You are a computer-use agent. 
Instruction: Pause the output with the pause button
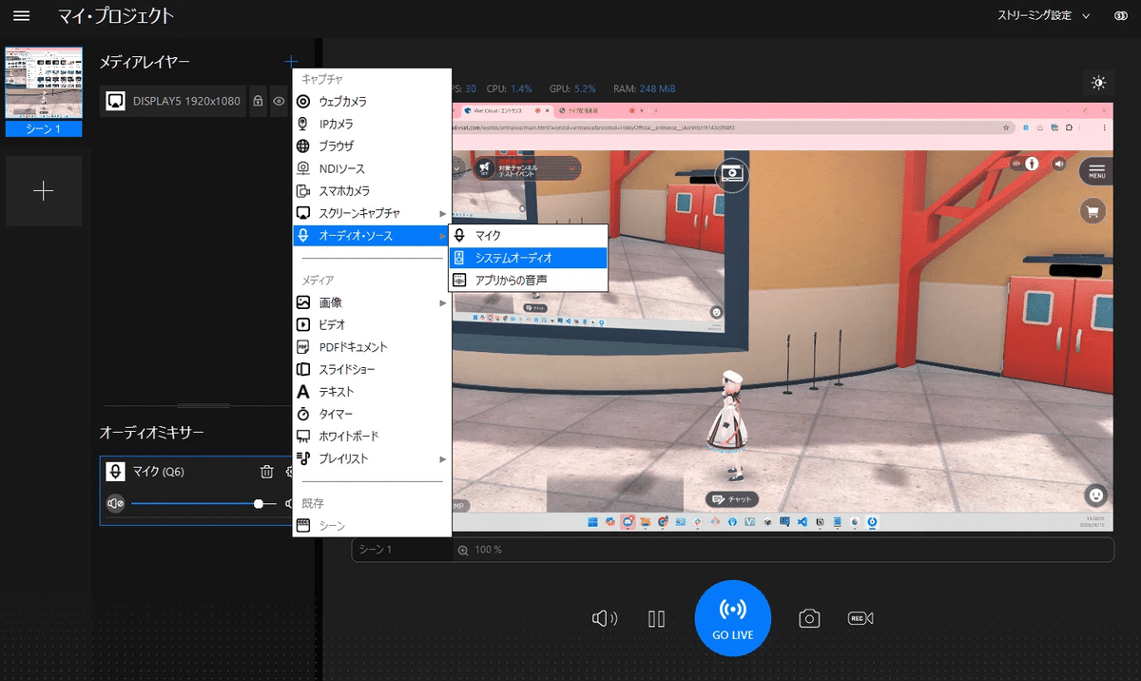coord(656,618)
